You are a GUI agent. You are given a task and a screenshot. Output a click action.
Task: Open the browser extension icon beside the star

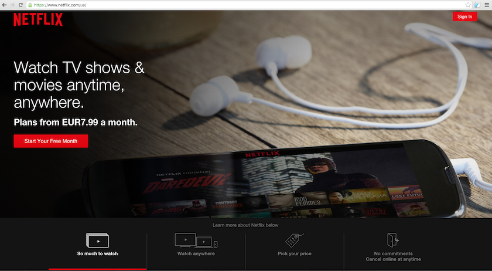coord(477,5)
